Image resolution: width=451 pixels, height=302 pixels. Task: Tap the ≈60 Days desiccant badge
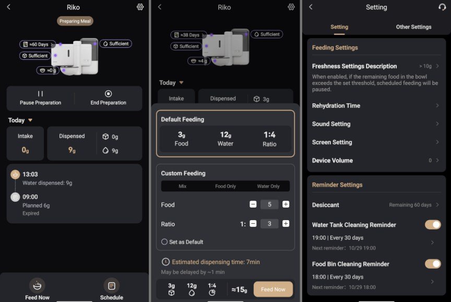tap(38, 44)
